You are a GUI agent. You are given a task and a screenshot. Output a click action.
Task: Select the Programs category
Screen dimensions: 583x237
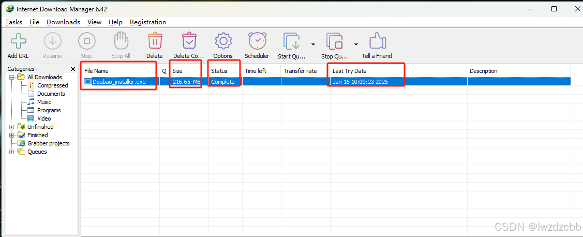[49, 110]
